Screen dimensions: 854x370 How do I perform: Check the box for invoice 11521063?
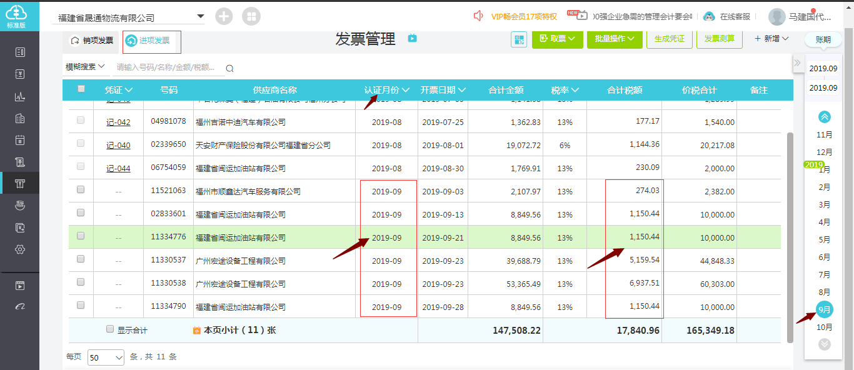point(81,190)
